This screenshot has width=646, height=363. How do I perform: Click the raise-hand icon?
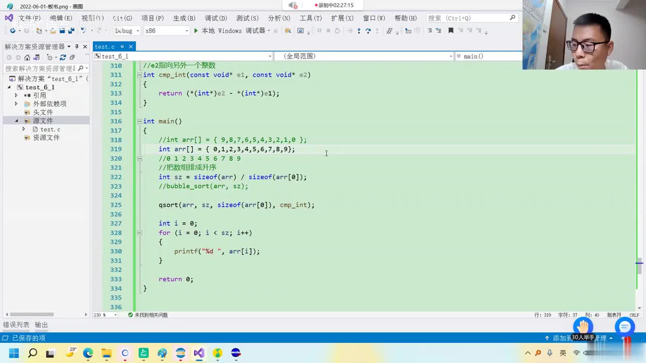(583, 328)
